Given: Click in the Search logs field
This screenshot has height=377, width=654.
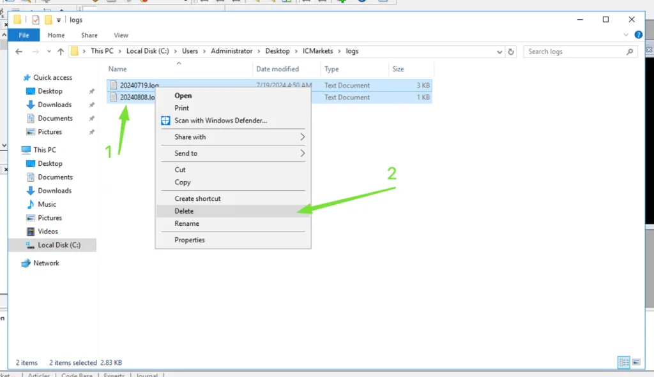Looking at the screenshot, I should tap(575, 52).
